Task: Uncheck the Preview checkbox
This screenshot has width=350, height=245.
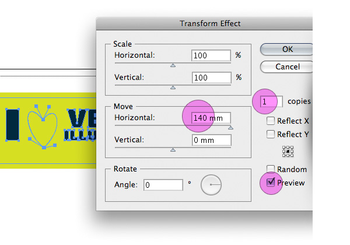Action: click(x=271, y=183)
